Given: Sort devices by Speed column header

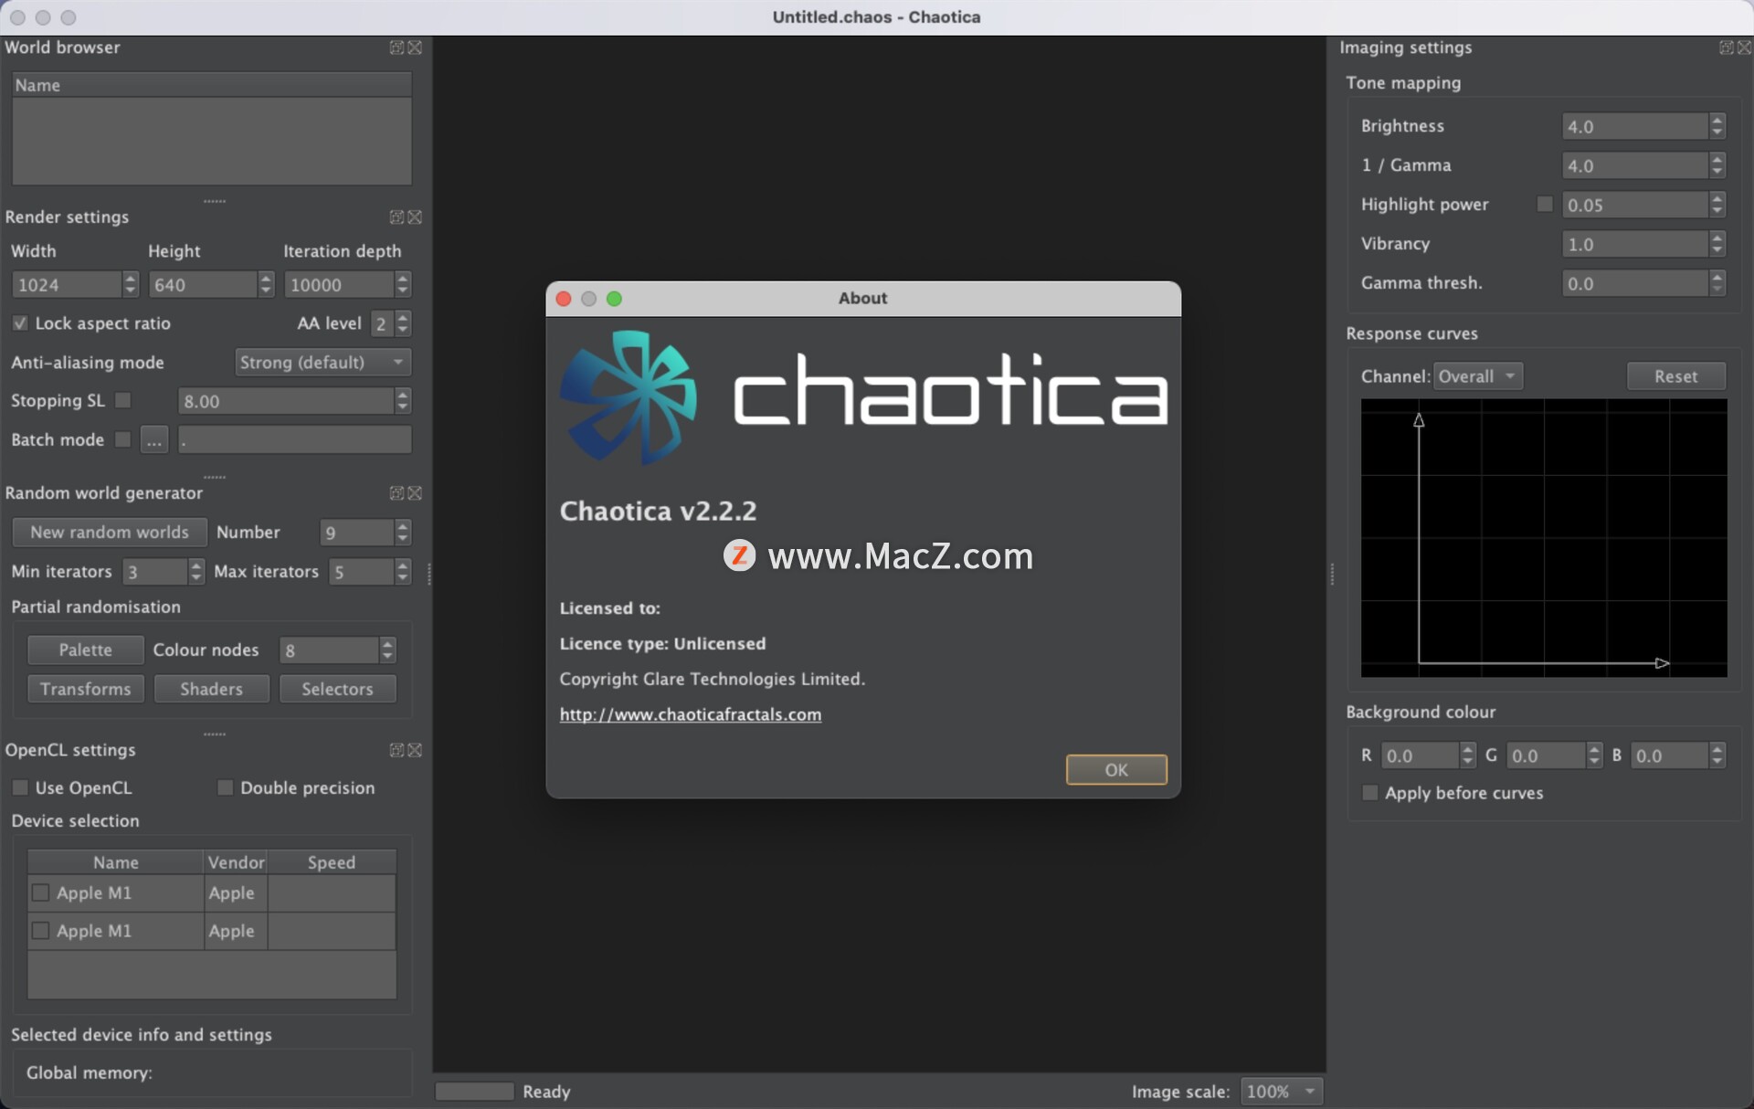Looking at the screenshot, I should click(332, 862).
